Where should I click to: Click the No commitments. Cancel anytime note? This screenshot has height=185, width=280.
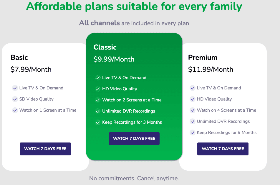tap(134, 178)
